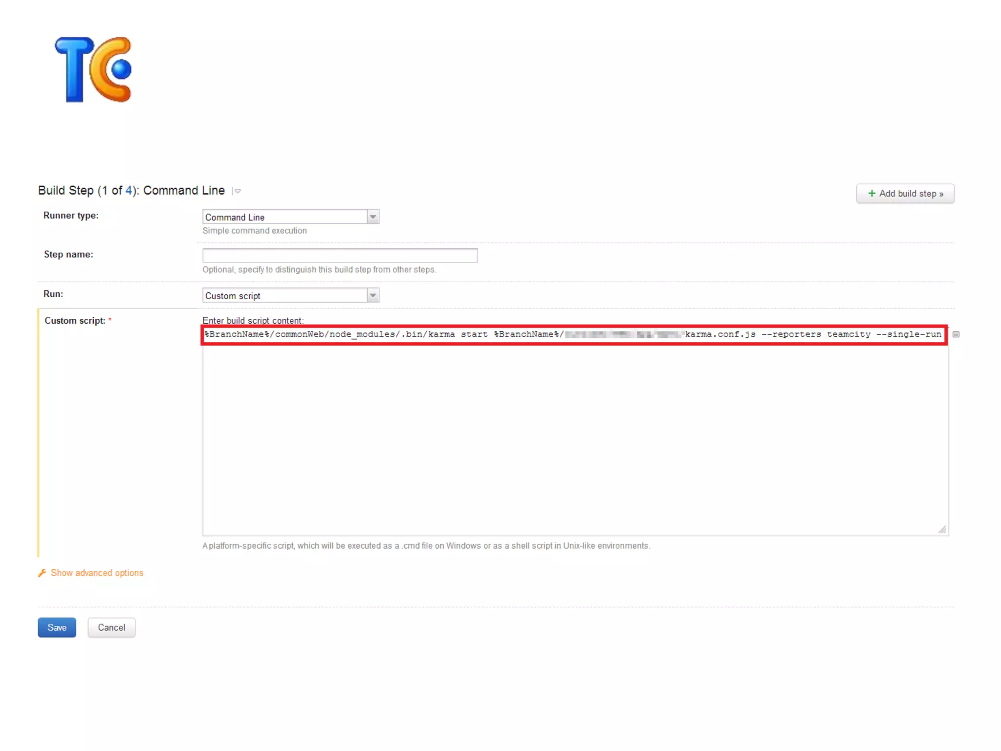Click the green plus icon
This screenshot has height=751, width=1001.
point(871,194)
